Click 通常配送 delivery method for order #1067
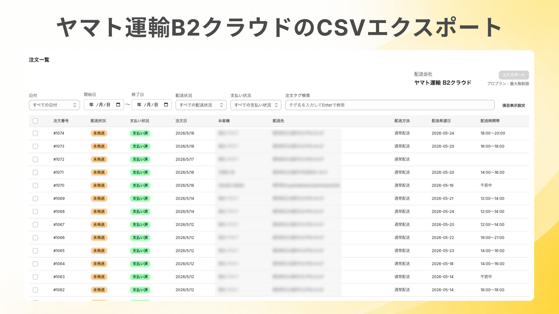 pyautogui.click(x=402, y=225)
